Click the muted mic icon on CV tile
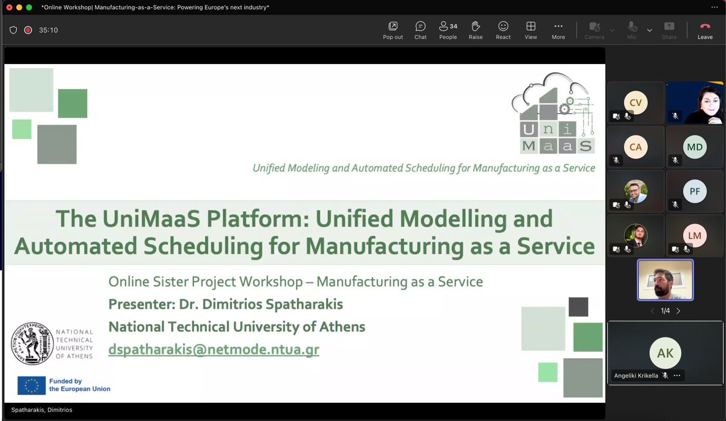Screen dimensions: 726x421 (x=627, y=116)
